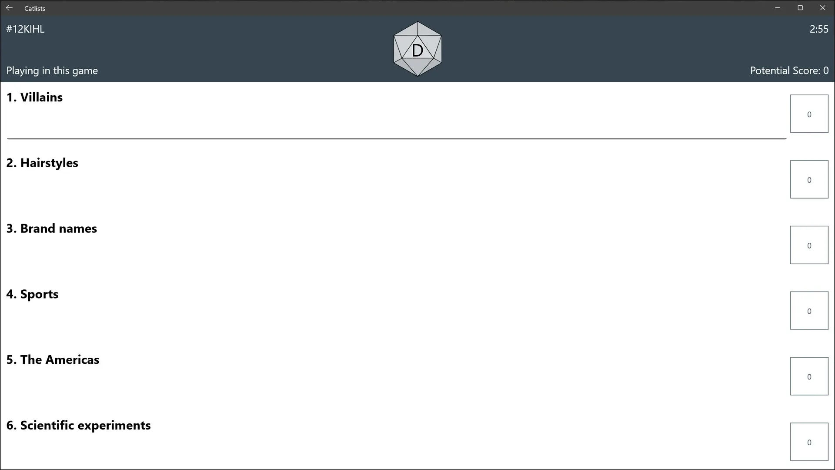Screen dimensions: 835x470
Task: Click the score box for Hairstyles
Action: pos(809,179)
